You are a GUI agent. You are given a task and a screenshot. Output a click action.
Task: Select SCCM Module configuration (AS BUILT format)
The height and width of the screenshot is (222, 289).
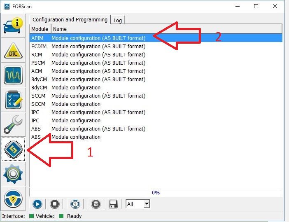[x=156, y=96]
